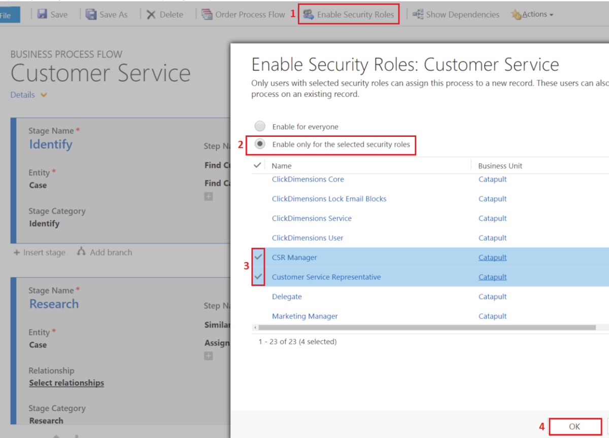Image resolution: width=609 pixels, height=438 pixels.
Task: Click Insert stage link
Action: tap(44, 252)
